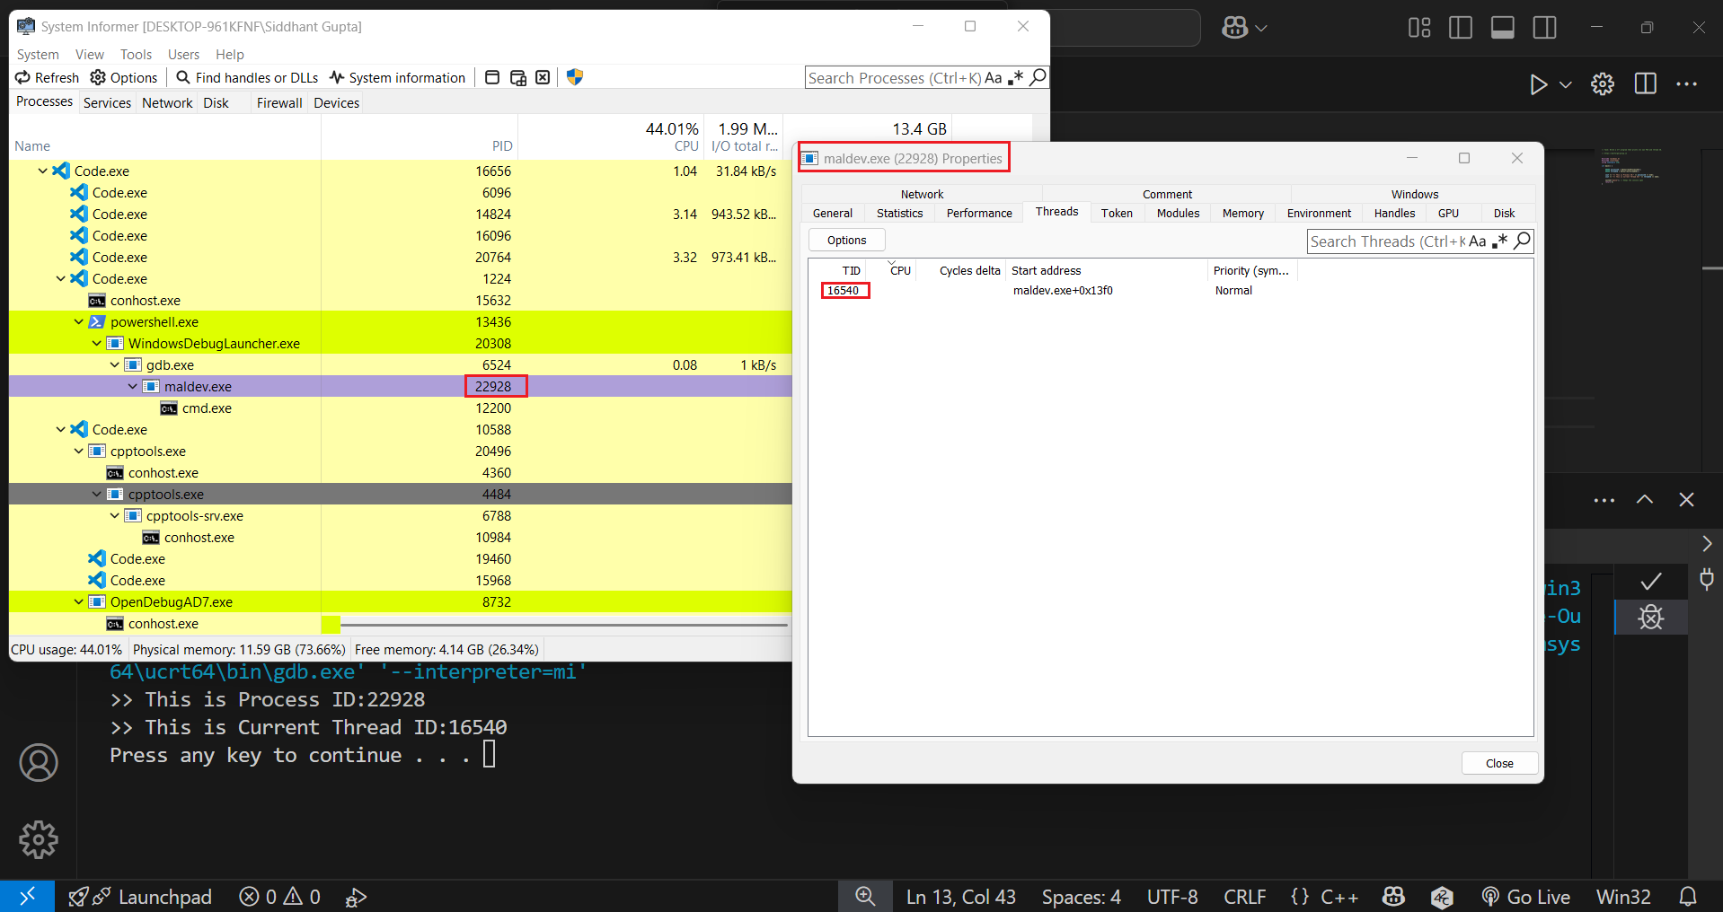Toggle primary side bar layout icon
The height and width of the screenshot is (912, 1723).
pos(1461,28)
